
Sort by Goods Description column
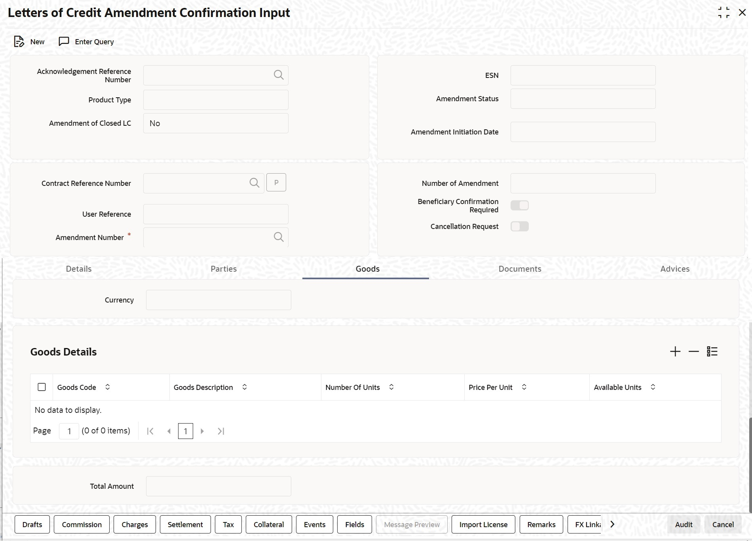245,387
